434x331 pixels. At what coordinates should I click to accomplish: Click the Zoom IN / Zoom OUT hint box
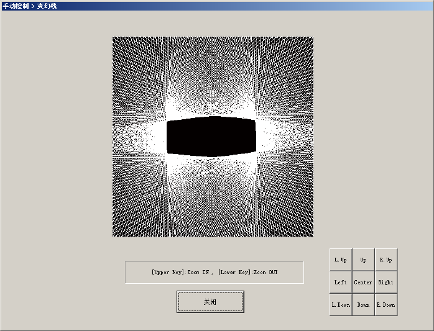click(x=215, y=272)
